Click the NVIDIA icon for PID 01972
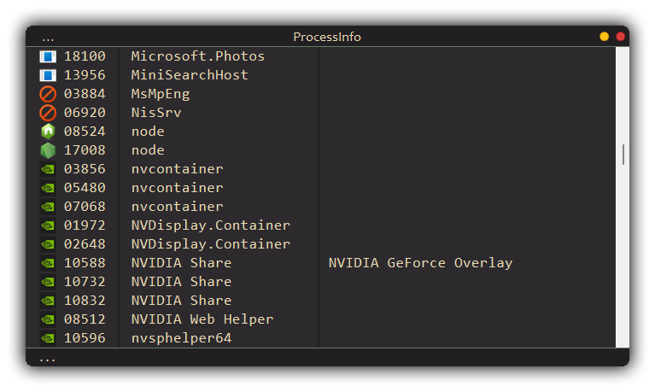The width and height of the screenshot is (655, 392). tap(48, 225)
